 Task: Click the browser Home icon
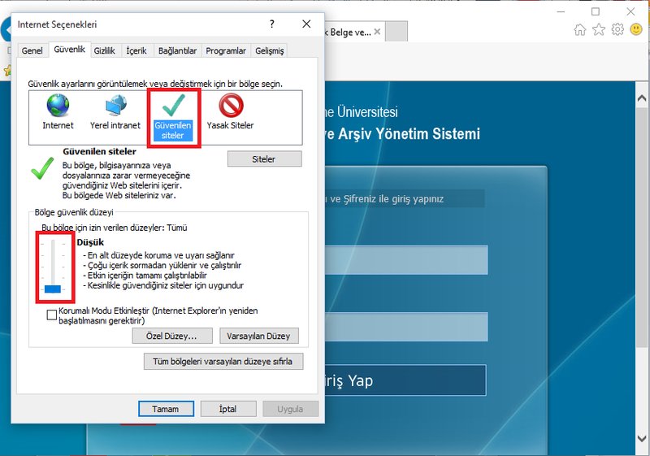click(580, 30)
